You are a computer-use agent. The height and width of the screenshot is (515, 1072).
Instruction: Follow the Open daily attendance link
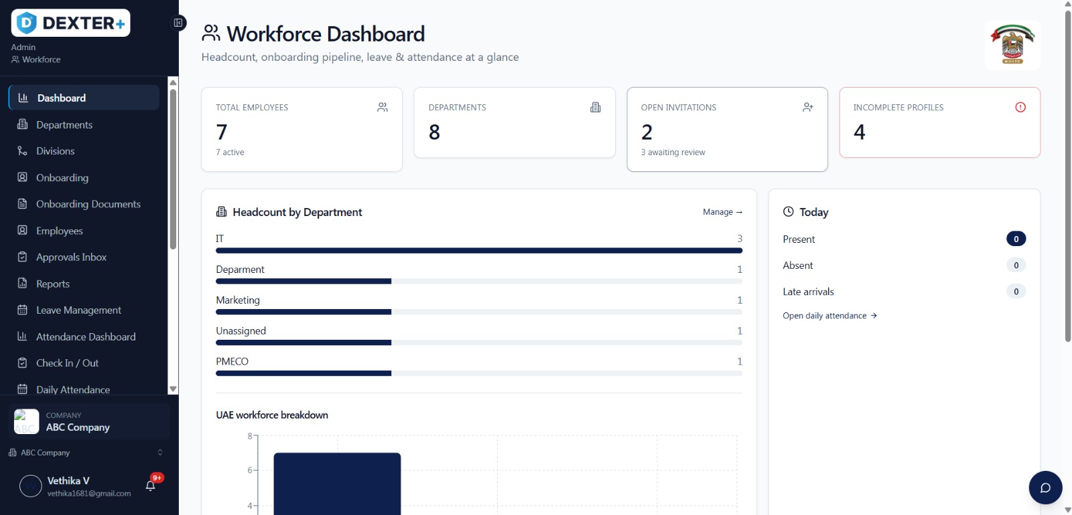[829, 316]
